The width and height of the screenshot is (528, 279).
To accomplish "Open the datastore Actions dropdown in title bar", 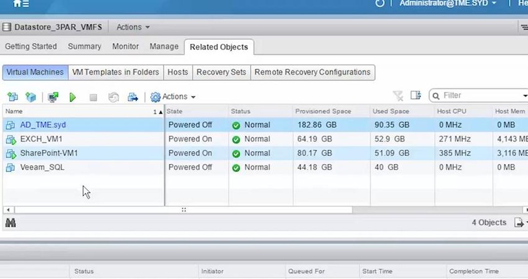I will pyautogui.click(x=133, y=27).
